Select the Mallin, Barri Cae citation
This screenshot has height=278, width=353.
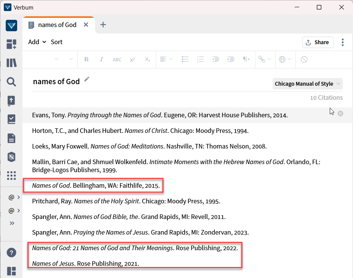(x=176, y=166)
